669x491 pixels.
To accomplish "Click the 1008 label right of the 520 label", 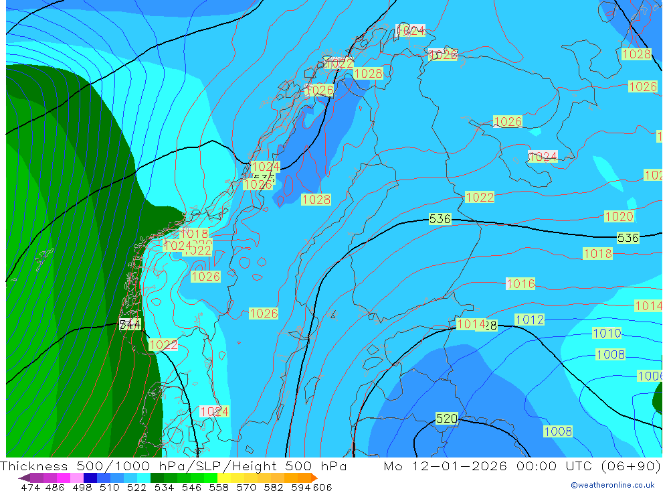I will click(x=558, y=431).
